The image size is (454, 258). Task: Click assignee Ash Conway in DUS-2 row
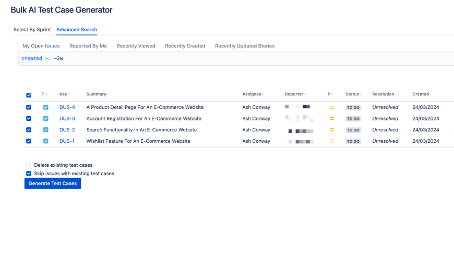tap(256, 130)
